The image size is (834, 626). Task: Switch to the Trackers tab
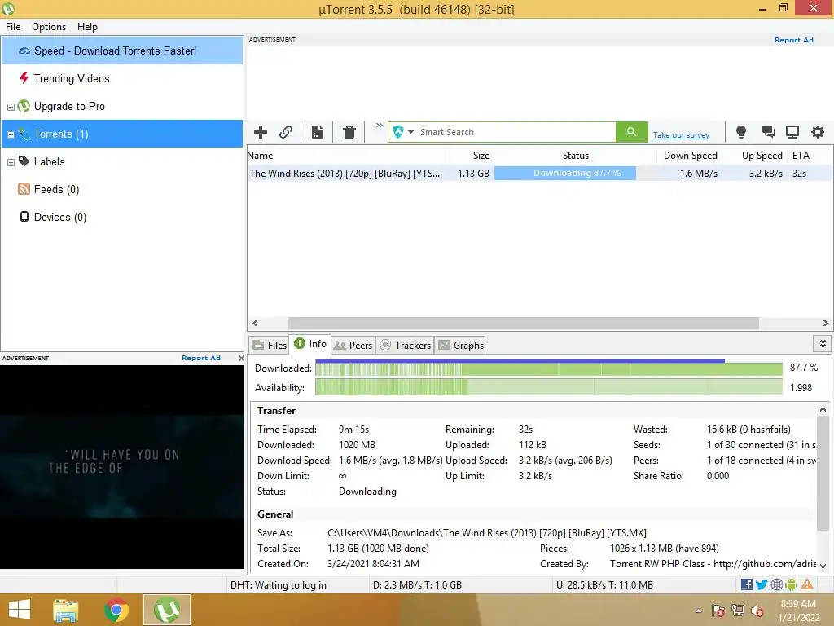pos(406,345)
